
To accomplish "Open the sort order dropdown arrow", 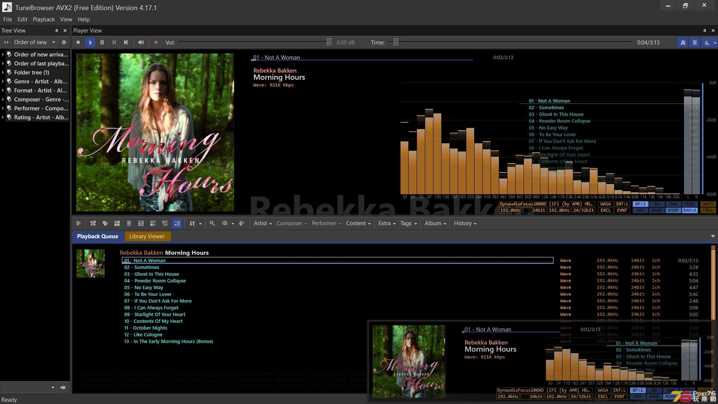I will (200, 224).
